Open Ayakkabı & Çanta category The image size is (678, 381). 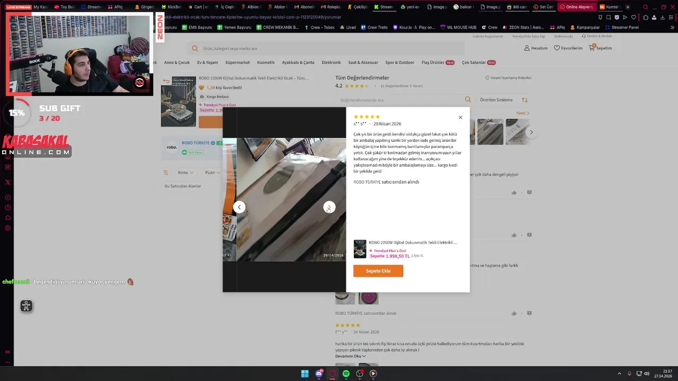coord(298,62)
